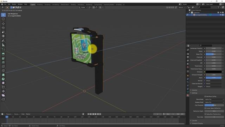Open the timeline Marker menu
Viewport: 225px width, 127px height.
(28, 114)
